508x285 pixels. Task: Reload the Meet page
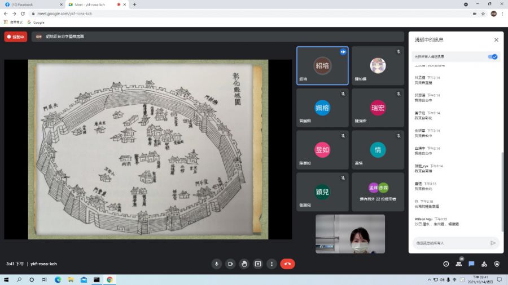(23, 14)
